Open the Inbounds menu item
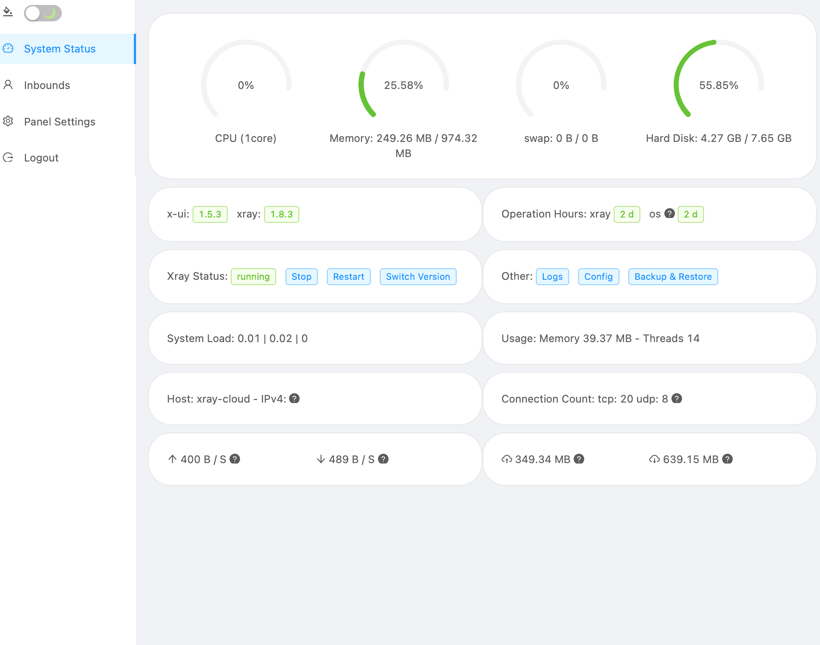Screen dimensions: 820x645 [68, 85]
